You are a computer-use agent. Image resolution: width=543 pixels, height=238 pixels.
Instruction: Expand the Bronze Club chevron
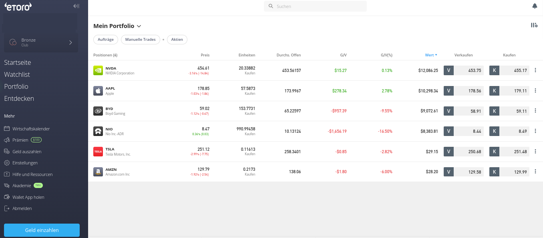coord(70,42)
